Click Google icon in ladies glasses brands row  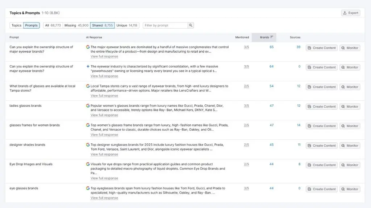click(88, 106)
